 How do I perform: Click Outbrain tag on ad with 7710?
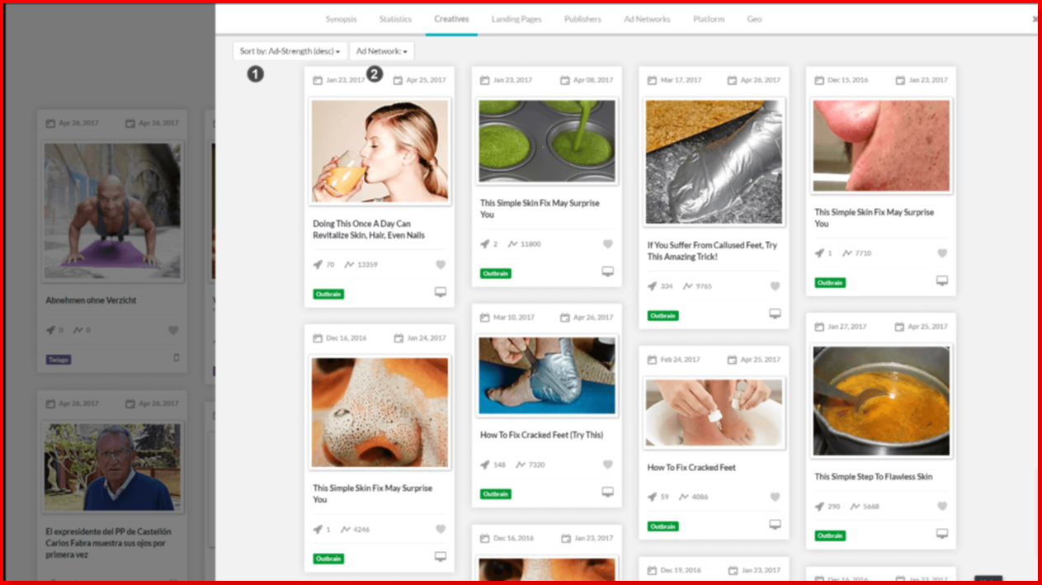coord(830,282)
